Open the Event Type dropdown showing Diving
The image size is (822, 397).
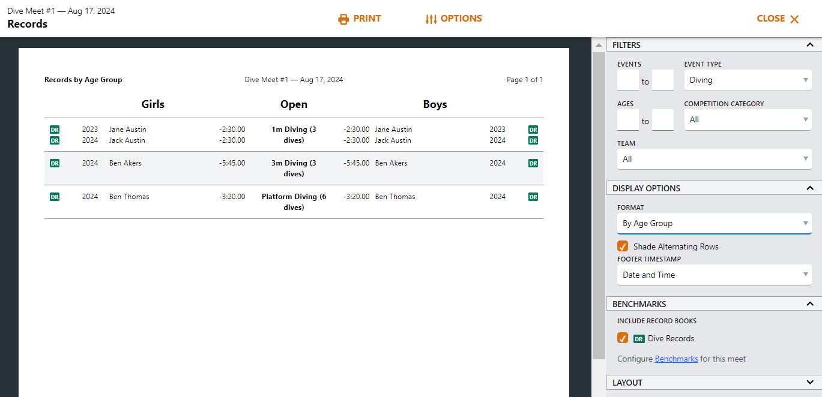point(748,80)
